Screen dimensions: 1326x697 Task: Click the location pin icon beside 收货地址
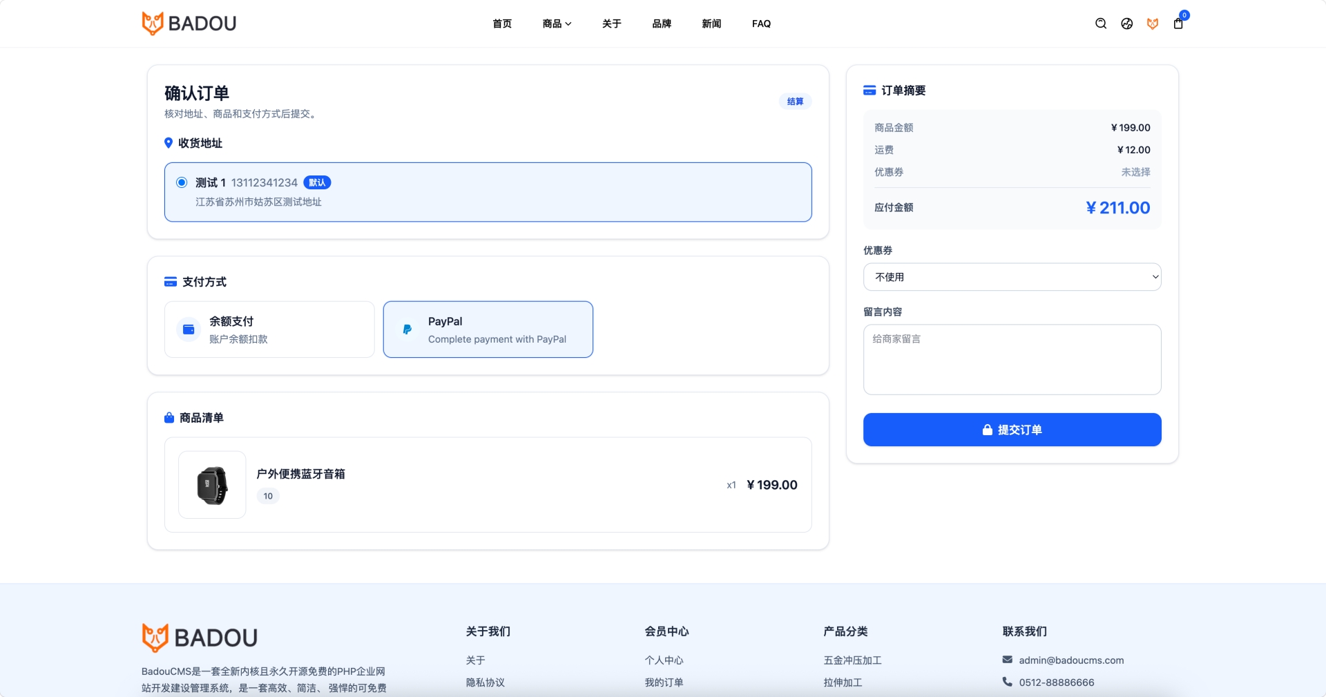coord(169,143)
